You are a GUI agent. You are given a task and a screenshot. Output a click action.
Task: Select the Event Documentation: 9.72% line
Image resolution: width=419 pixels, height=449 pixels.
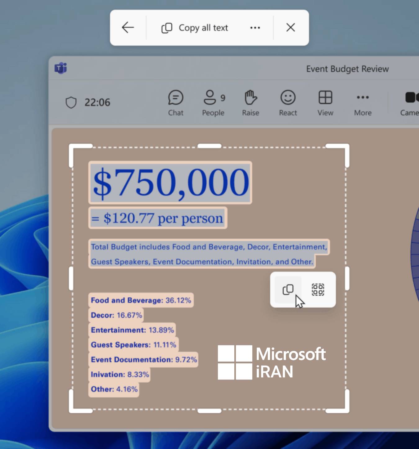click(143, 359)
